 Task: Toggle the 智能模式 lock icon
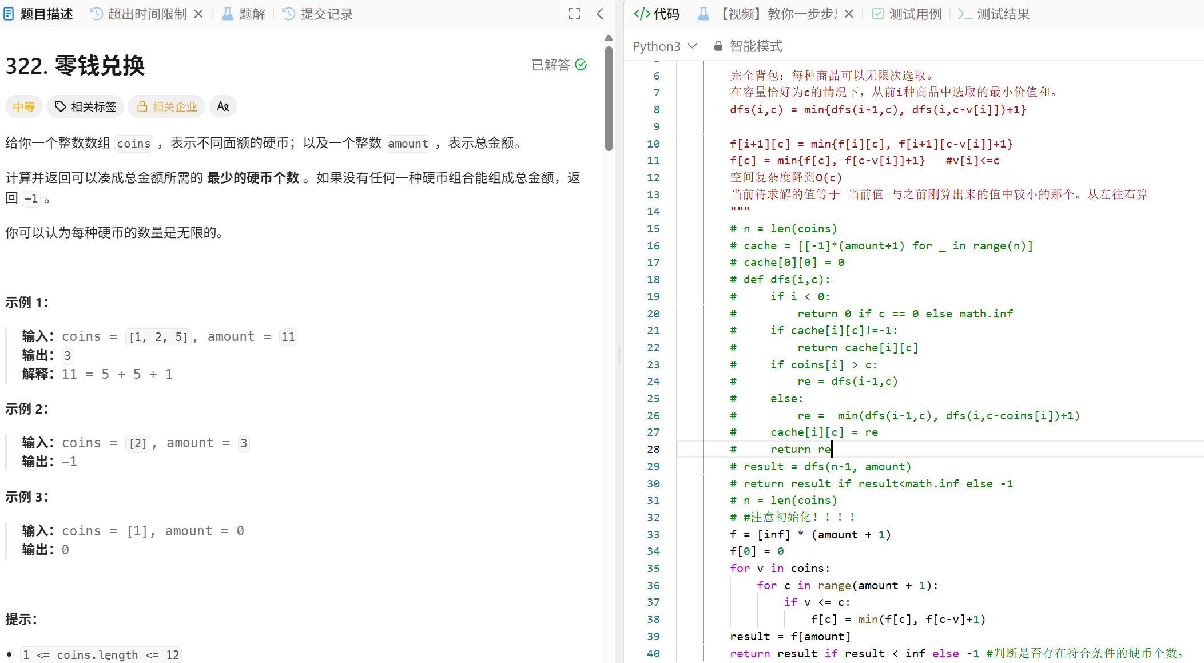click(718, 46)
